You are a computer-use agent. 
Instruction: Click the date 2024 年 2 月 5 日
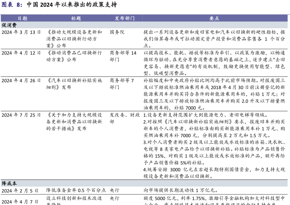[20, 191]
